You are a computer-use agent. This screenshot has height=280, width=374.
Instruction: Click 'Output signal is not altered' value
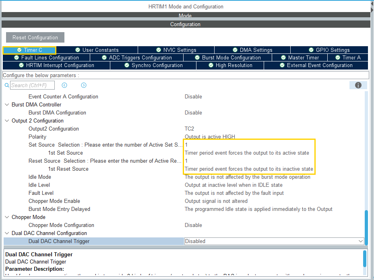coord(216,201)
